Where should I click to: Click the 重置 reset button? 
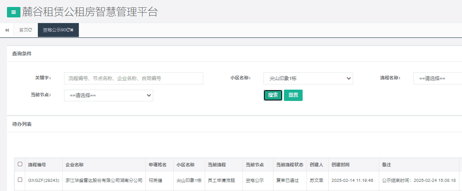293,95
